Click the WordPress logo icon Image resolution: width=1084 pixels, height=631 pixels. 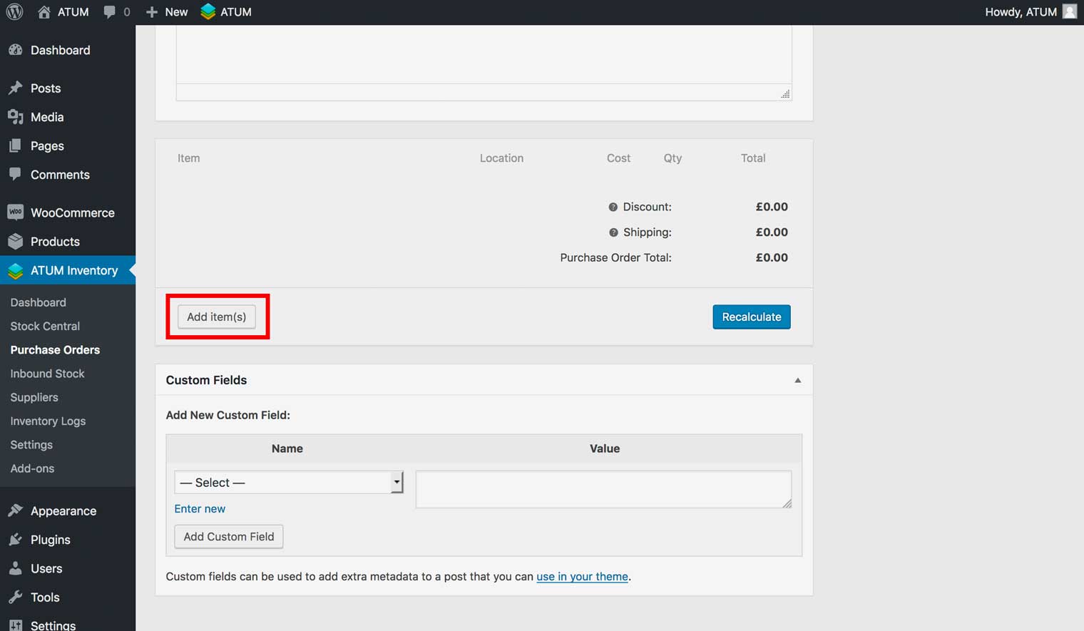click(14, 12)
